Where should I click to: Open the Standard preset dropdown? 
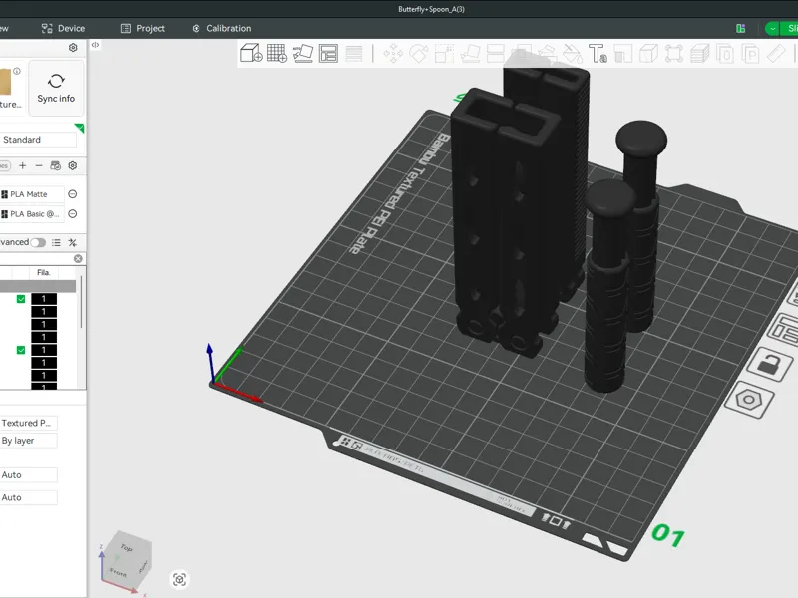pyautogui.click(x=38, y=140)
